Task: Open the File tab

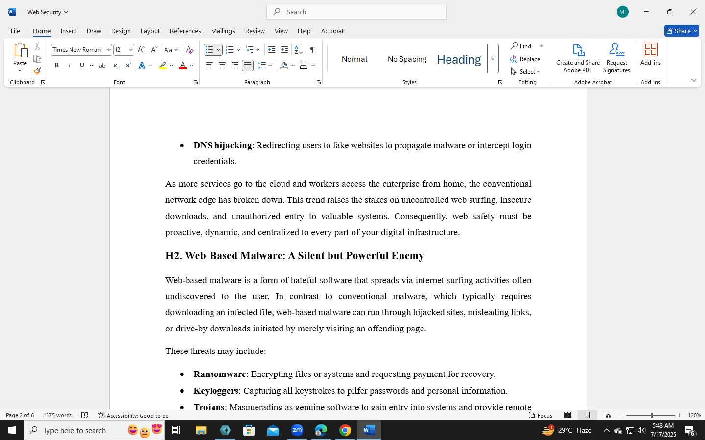Action: 15,31
